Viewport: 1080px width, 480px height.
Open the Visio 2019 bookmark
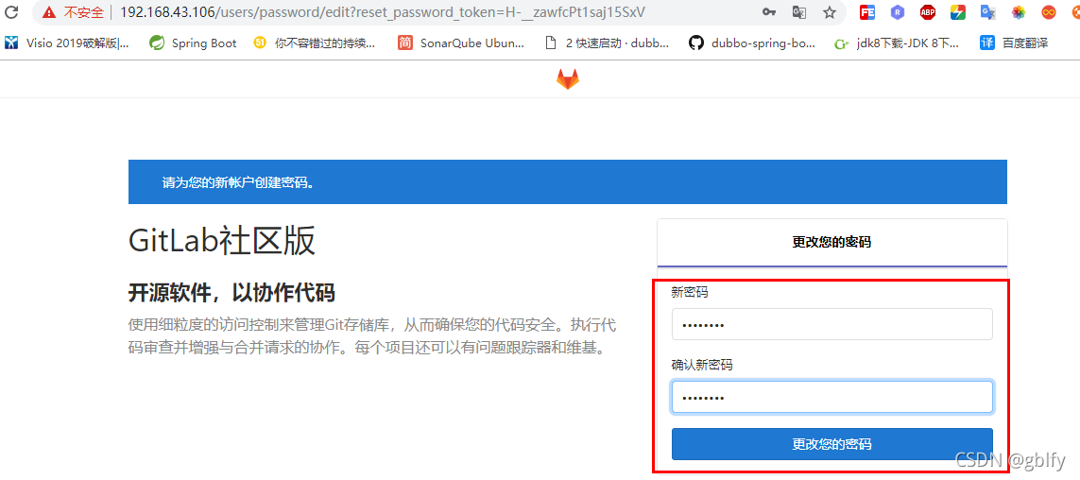[67, 43]
